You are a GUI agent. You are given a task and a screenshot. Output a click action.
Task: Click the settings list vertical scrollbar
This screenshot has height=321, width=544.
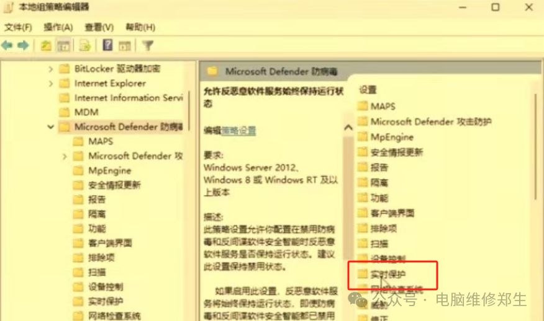tap(536, 147)
